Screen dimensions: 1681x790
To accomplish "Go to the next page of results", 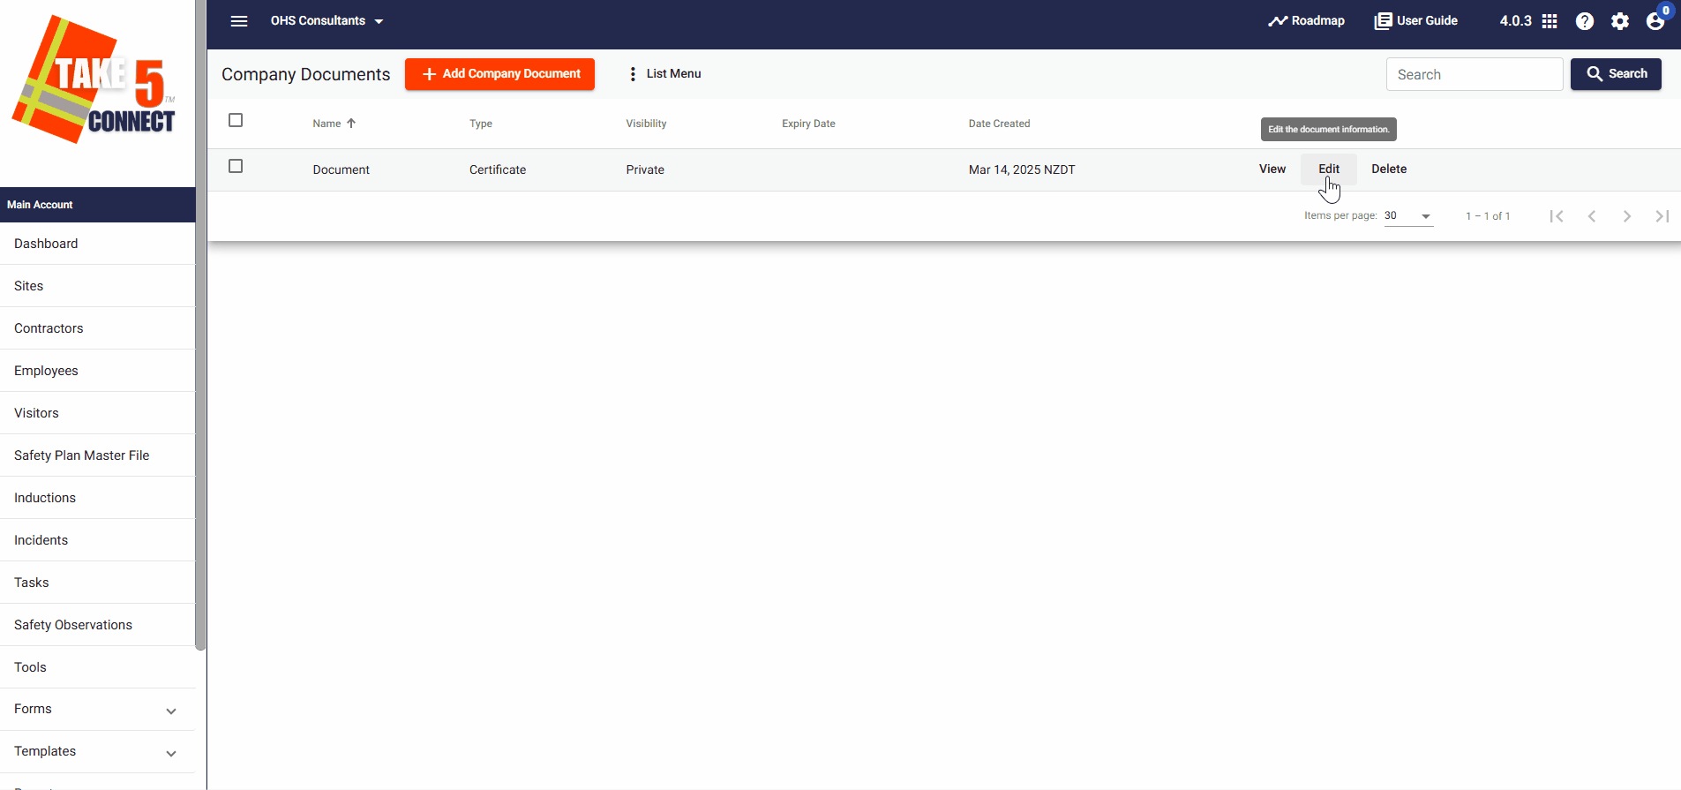I will coord(1627,216).
